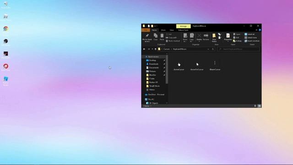293x165 pixels.
Task: Open Quick Access Toolbar customize dropdown
Action: pyautogui.click(x=155, y=26)
